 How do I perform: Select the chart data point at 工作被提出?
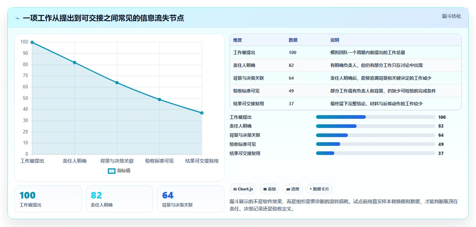pyautogui.click(x=32, y=42)
